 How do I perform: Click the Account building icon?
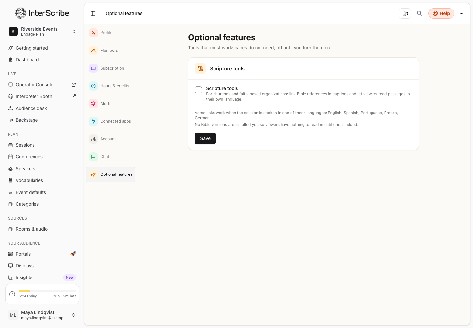[x=93, y=139]
